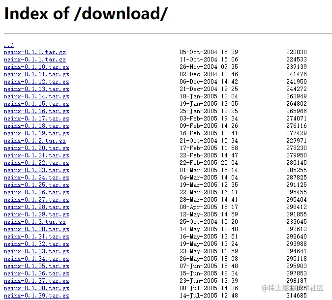This screenshot has height=300, width=332.
Task: Open the nginx-0.1.17.tar.gz link
Action: coord(36,119)
